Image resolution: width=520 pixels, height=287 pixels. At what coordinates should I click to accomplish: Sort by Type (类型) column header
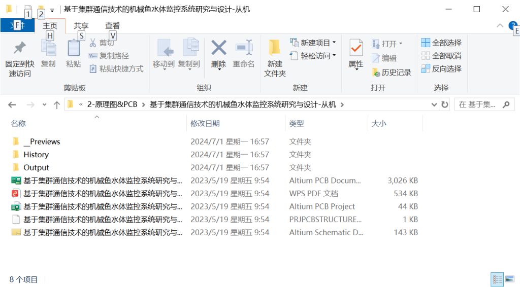(296, 124)
